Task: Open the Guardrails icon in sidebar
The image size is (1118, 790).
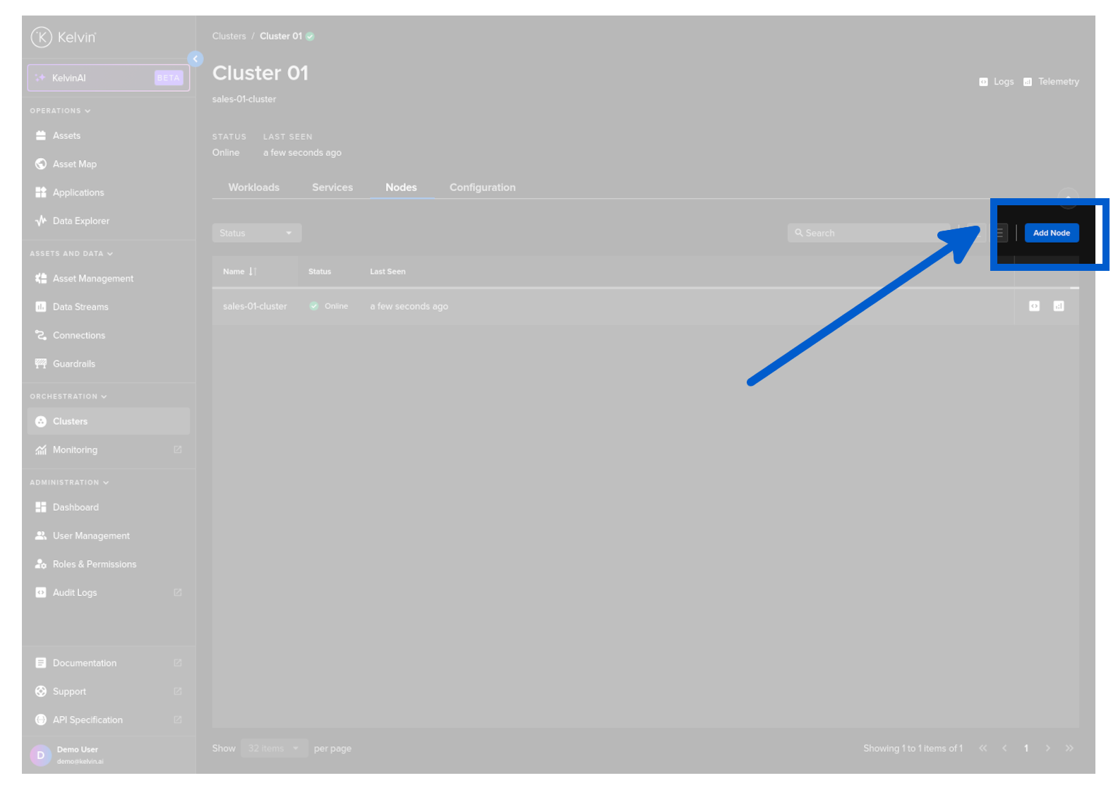Action: point(41,364)
